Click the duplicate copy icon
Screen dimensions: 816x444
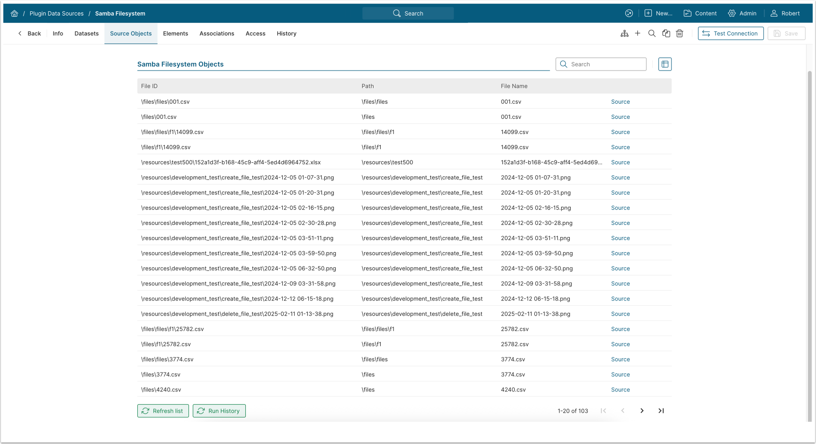point(666,34)
